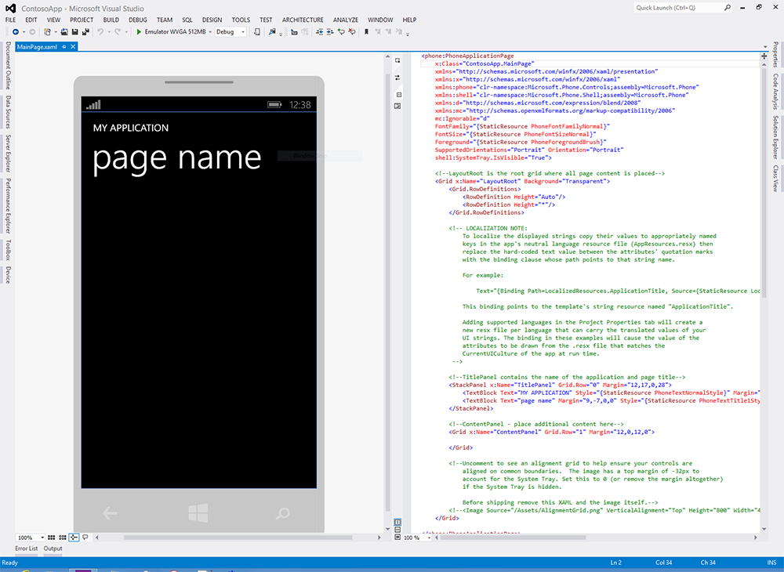Screen dimensions: 784x572
Task: Click the increase indent toolbar icon
Action: (x=330, y=32)
